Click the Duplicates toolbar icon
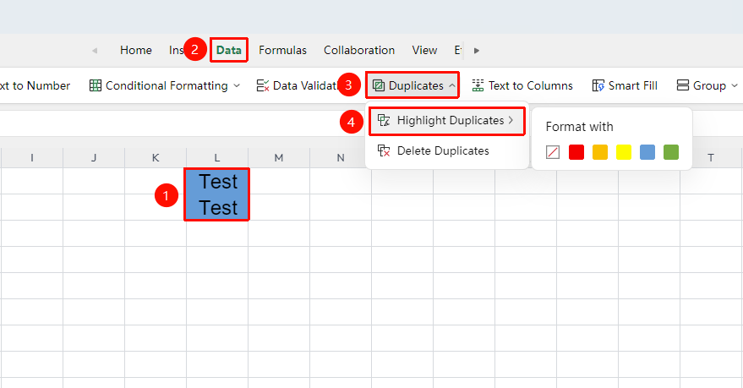 click(x=378, y=85)
